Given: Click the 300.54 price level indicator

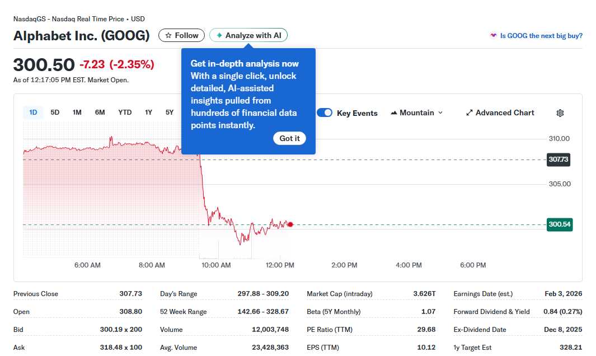Looking at the screenshot, I should pos(559,224).
